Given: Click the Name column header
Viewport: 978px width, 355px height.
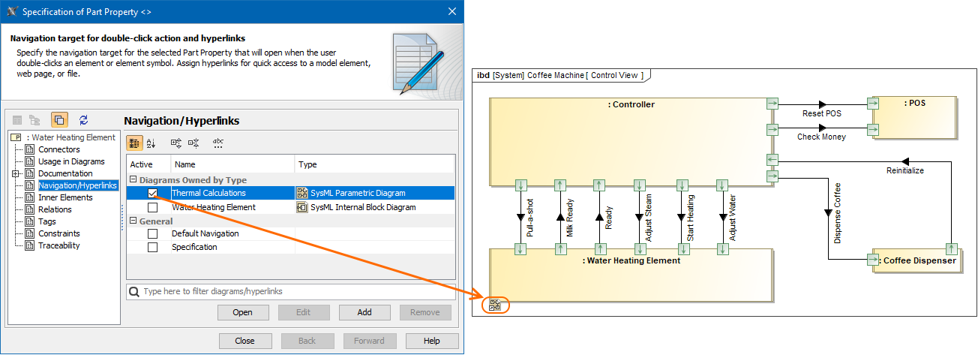Looking at the screenshot, I should pos(232,164).
